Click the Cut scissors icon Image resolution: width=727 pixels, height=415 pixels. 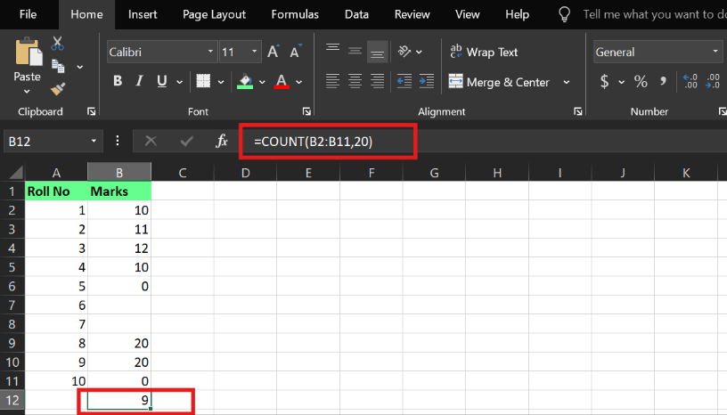[x=58, y=44]
